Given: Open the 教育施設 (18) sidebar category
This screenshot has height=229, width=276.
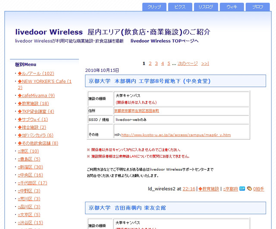Looking at the screenshot, I should click(33, 103).
